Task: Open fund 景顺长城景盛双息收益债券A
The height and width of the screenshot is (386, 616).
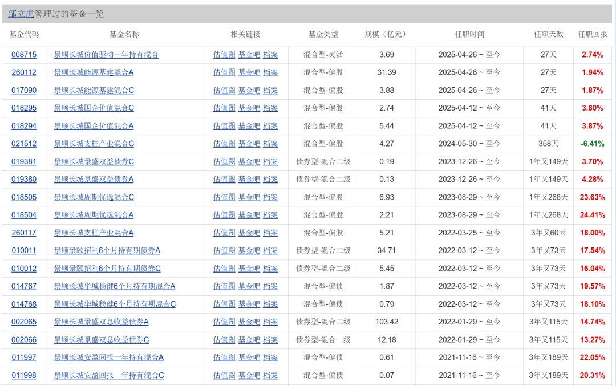Action: [102, 322]
